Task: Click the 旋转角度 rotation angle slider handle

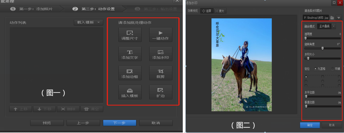Action: (322, 48)
